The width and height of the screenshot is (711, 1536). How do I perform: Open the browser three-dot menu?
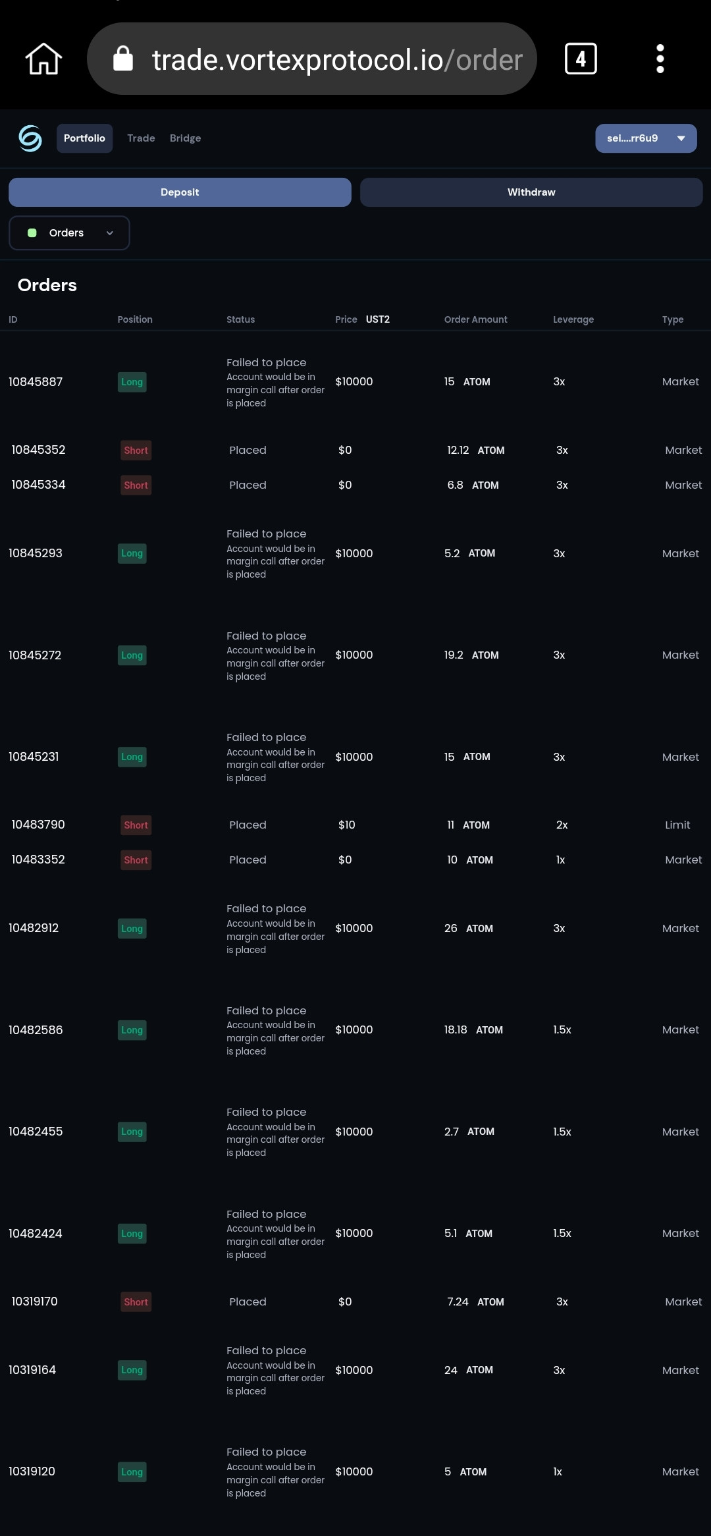point(660,59)
